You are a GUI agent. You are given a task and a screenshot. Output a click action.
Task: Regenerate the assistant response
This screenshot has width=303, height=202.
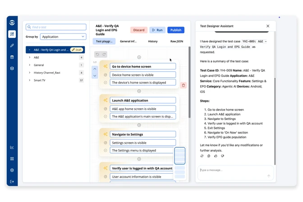point(202,156)
